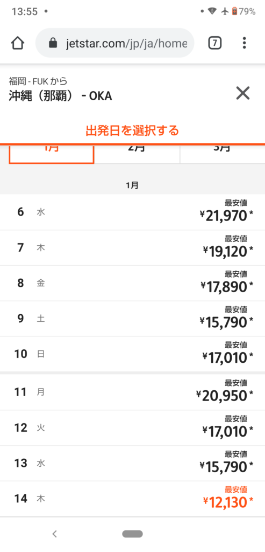Screen dimensions: 265x552
Task: Pick January 13 priced ¥15,790
Action: point(132,464)
